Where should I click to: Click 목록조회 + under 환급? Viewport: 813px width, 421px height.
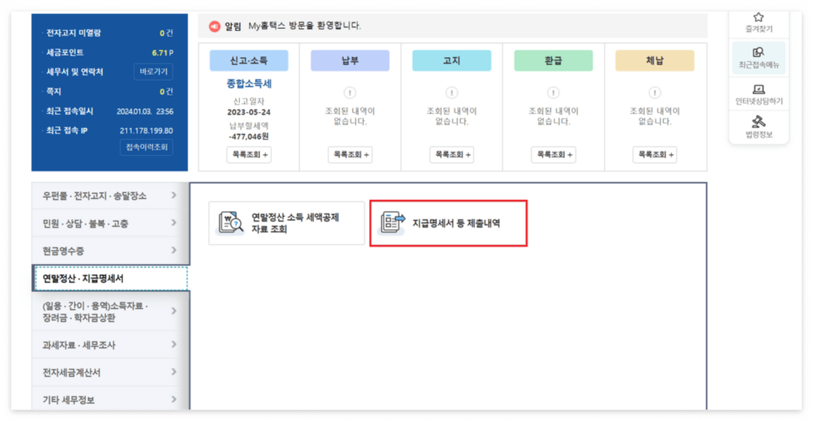point(553,154)
